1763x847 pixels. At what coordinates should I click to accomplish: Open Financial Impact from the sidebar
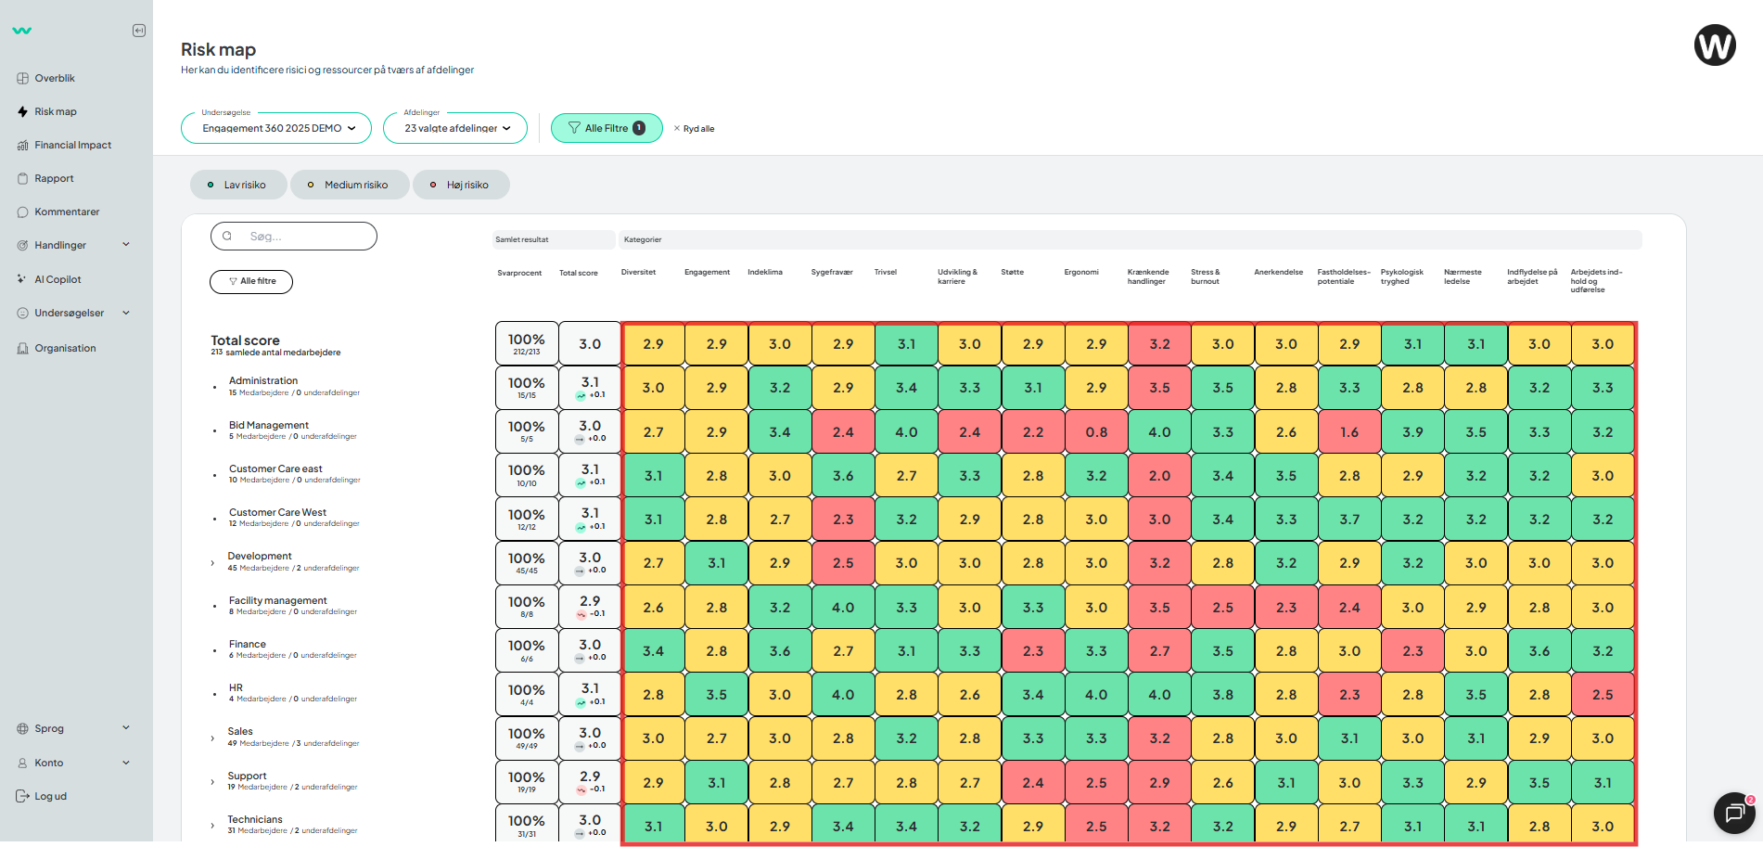tap(72, 145)
